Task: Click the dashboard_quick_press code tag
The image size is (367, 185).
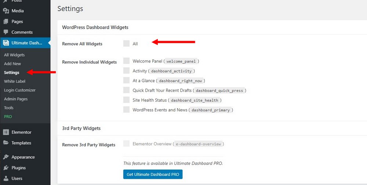Action: pos(219,90)
